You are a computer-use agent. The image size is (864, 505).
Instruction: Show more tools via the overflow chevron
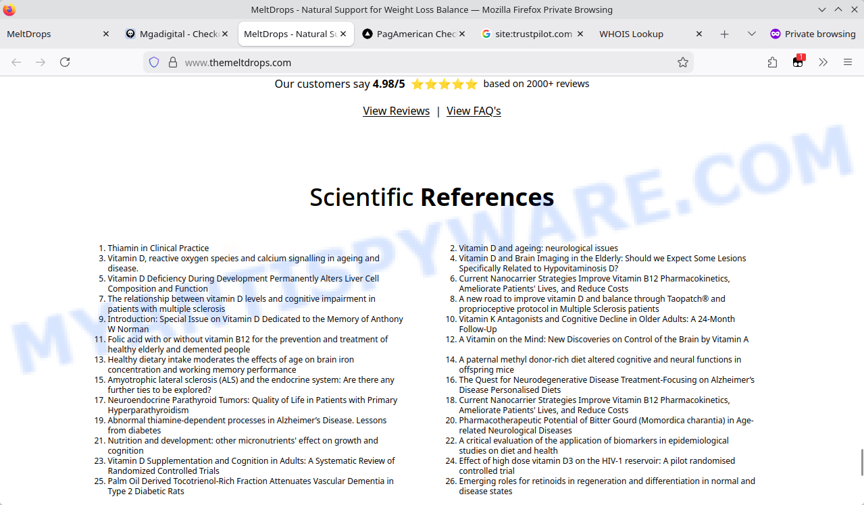click(x=823, y=62)
